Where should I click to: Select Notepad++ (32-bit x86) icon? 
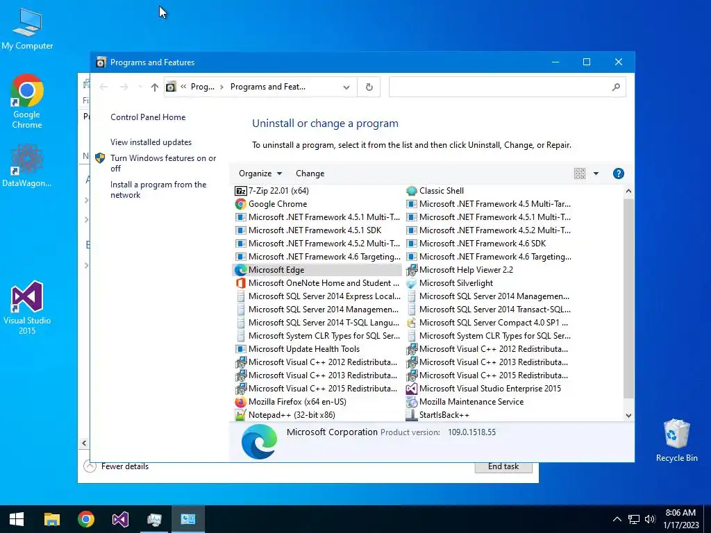click(241, 415)
